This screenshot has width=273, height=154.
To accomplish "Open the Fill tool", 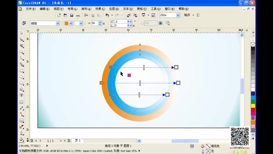I will point(21,139).
